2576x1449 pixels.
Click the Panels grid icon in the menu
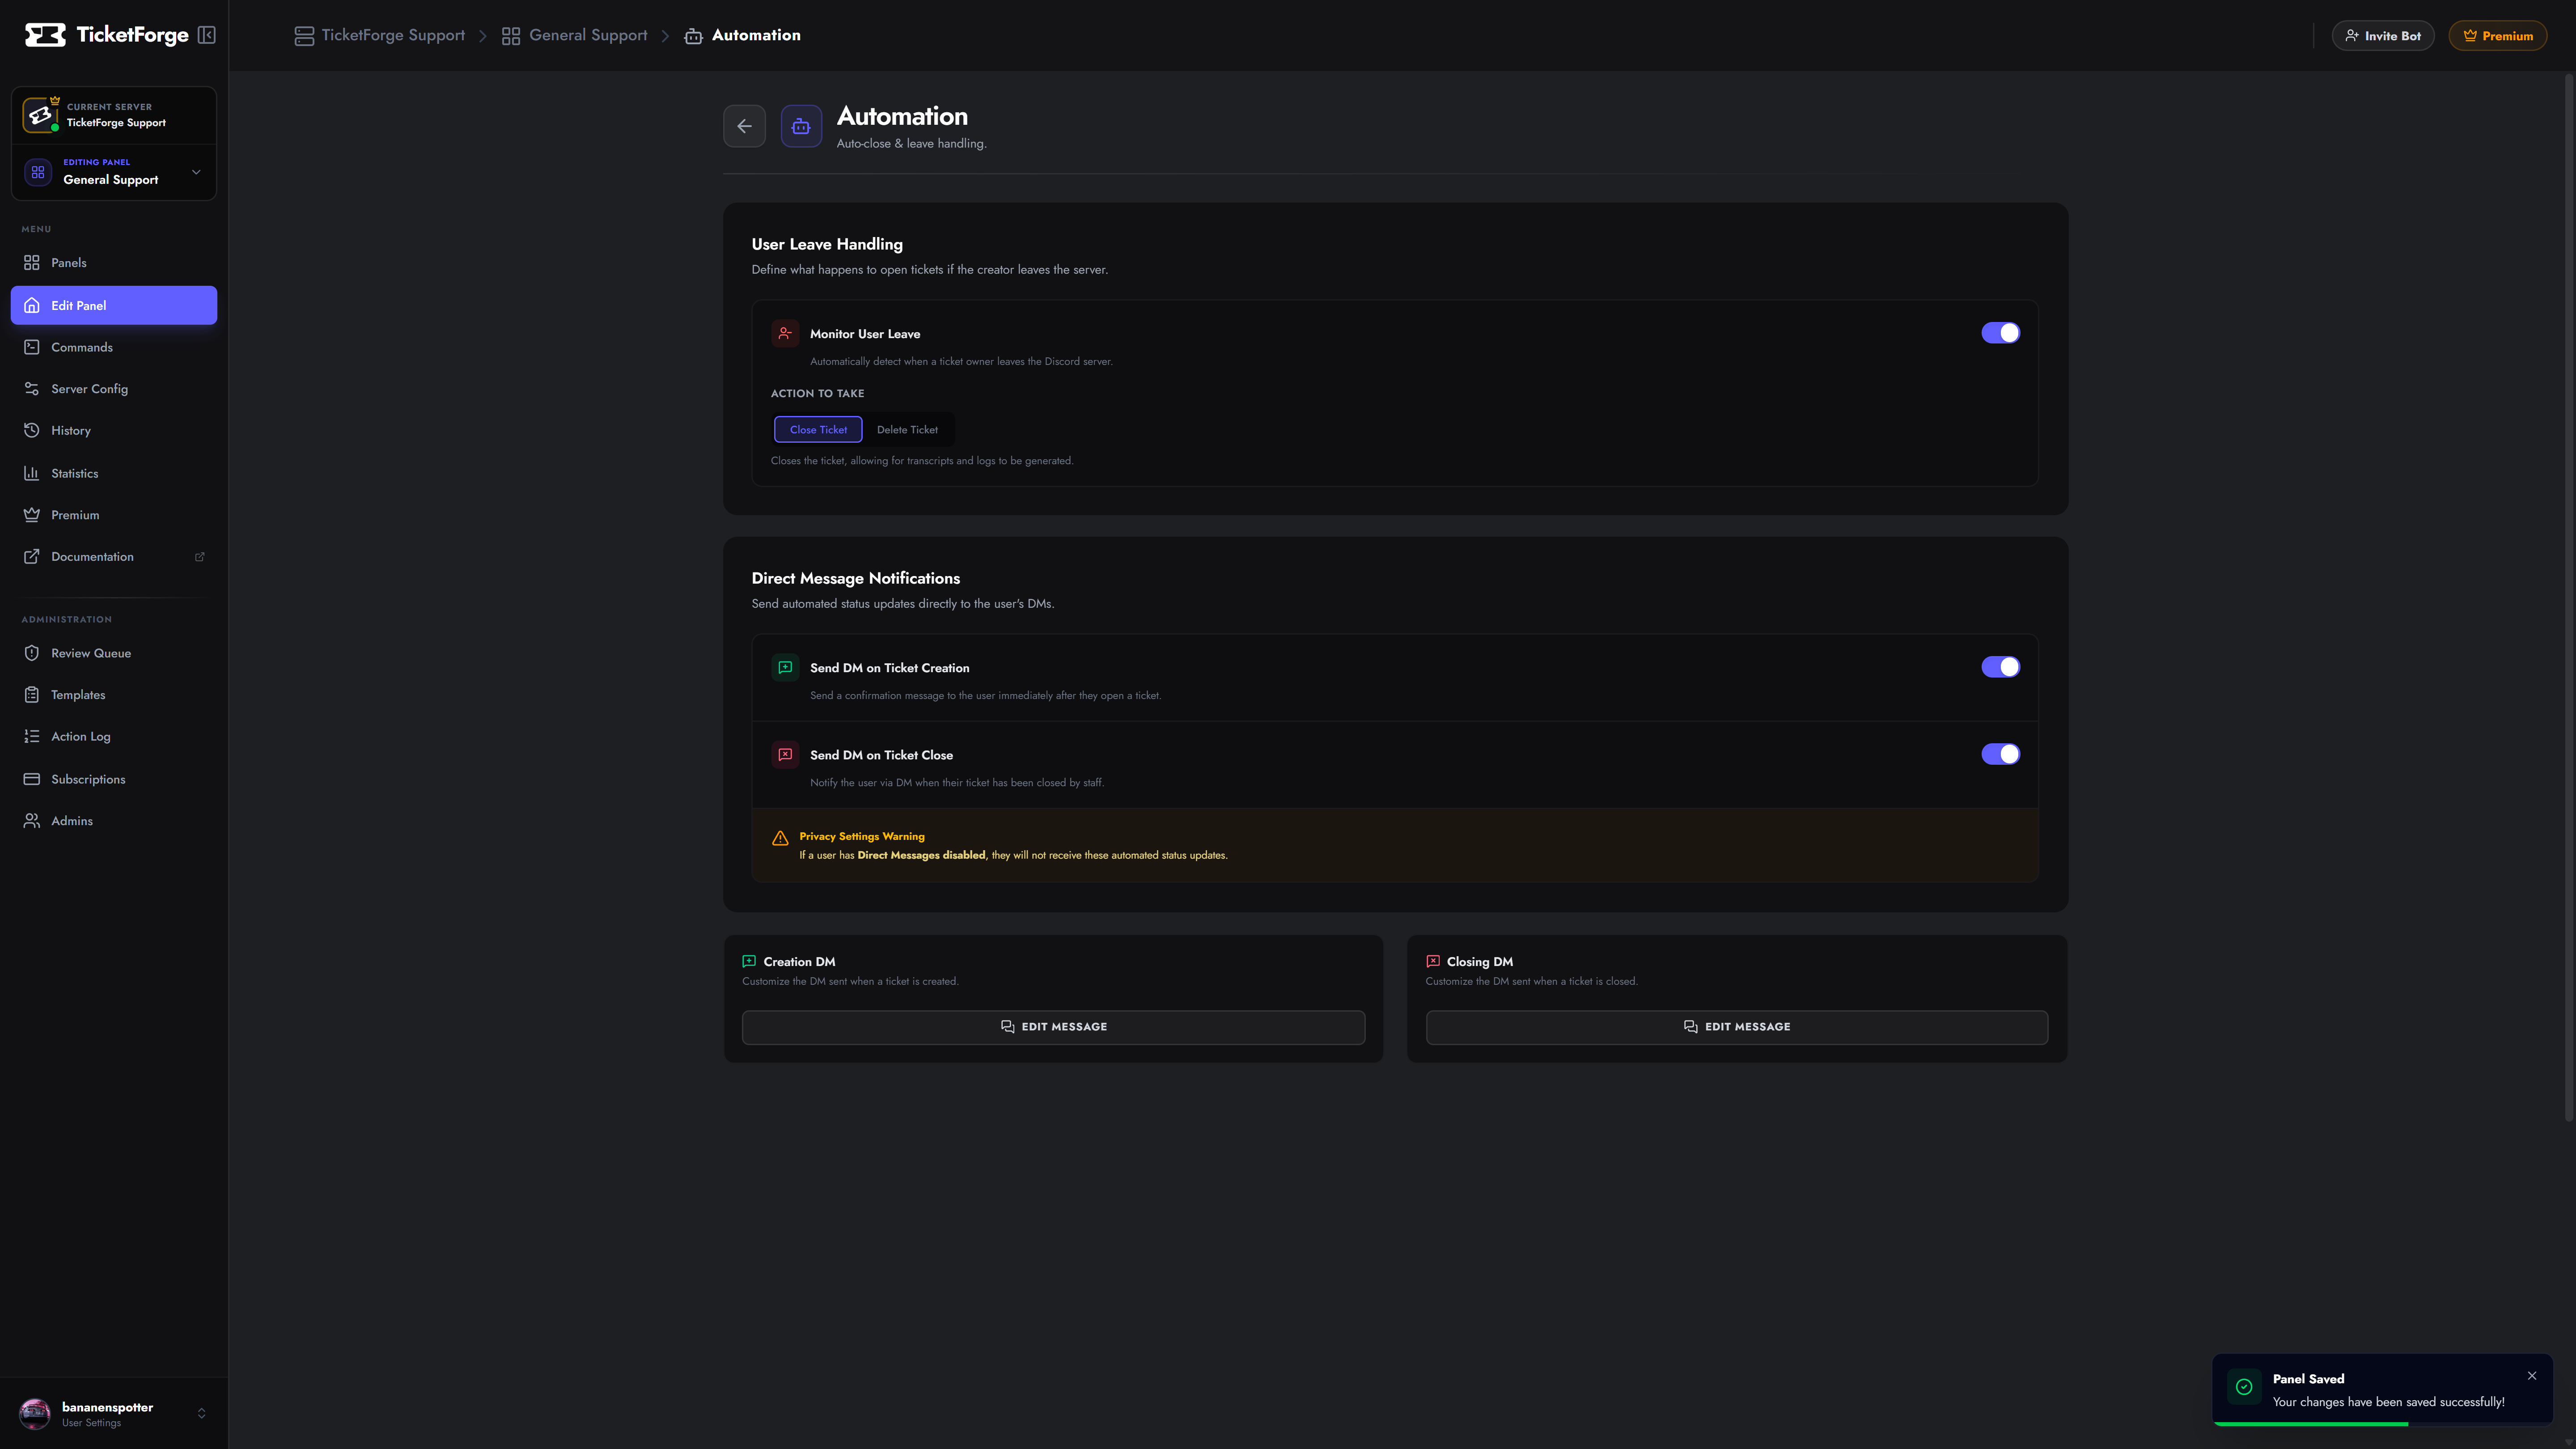click(x=32, y=263)
